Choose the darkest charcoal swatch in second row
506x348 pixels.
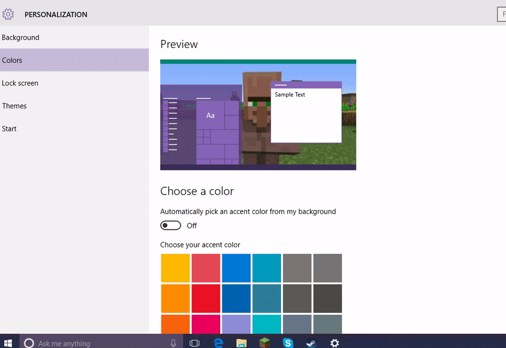coord(327,298)
